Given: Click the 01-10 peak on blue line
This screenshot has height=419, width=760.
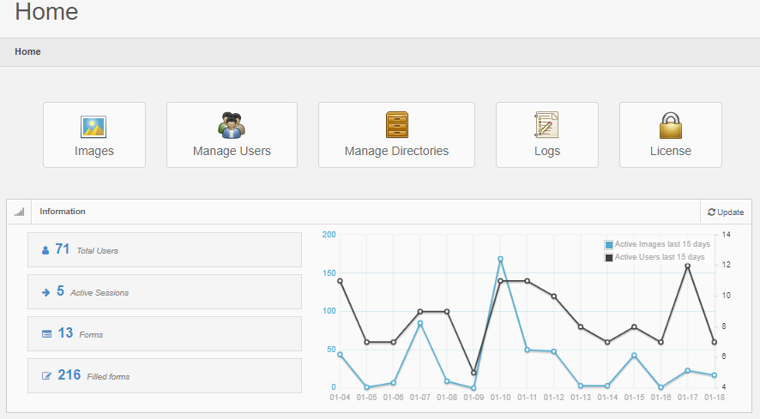Looking at the screenshot, I should pyautogui.click(x=500, y=259).
